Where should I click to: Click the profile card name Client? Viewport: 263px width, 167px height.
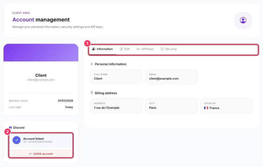point(41,75)
